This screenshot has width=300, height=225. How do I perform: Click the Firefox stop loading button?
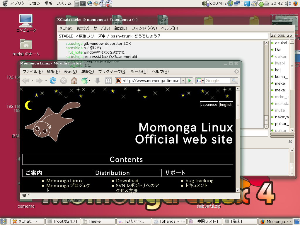[64, 81]
